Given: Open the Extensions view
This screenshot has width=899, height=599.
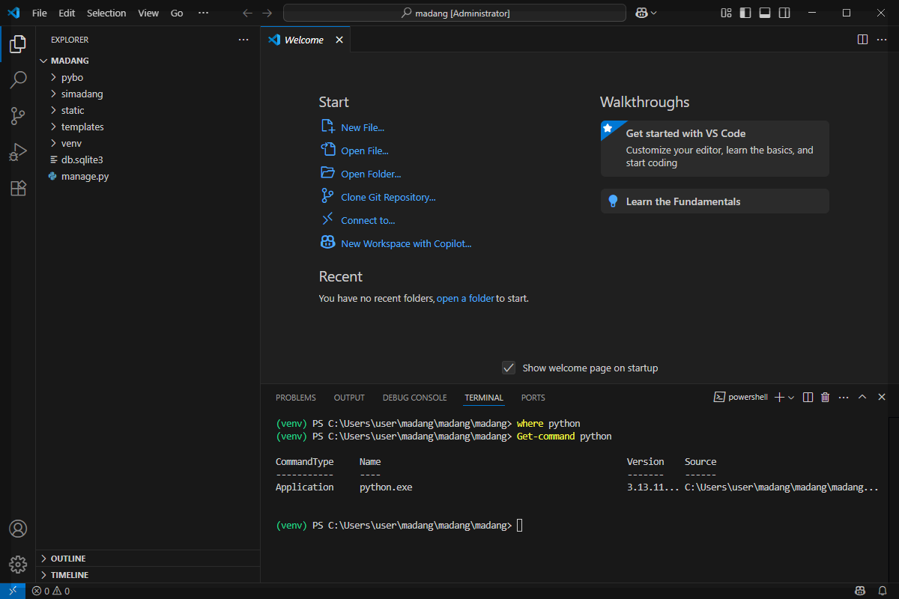Looking at the screenshot, I should [18, 188].
